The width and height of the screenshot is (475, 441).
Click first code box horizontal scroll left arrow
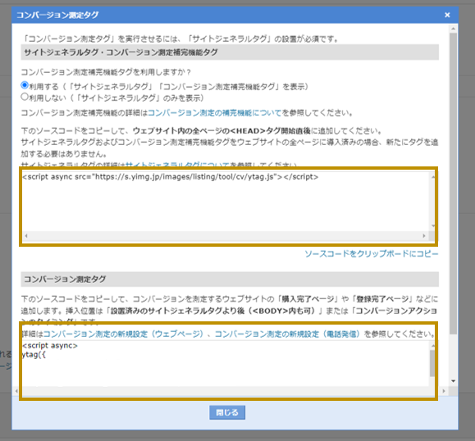26,236
